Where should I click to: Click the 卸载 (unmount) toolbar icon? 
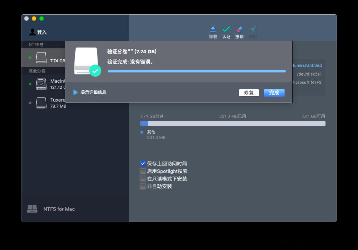click(x=213, y=29)
